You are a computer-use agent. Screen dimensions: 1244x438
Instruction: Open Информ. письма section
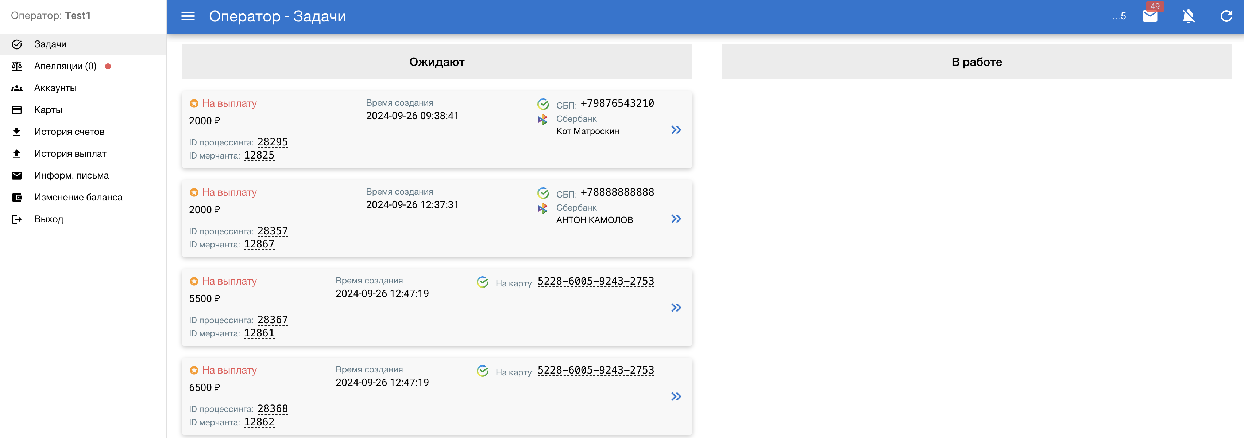tap(71, 176)
